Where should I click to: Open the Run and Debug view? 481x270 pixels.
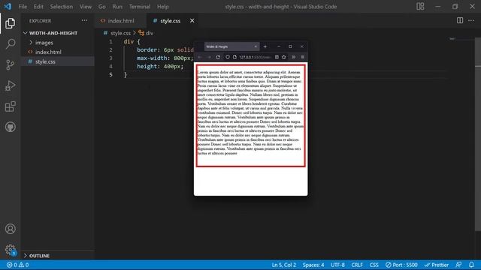pos(10,85)
